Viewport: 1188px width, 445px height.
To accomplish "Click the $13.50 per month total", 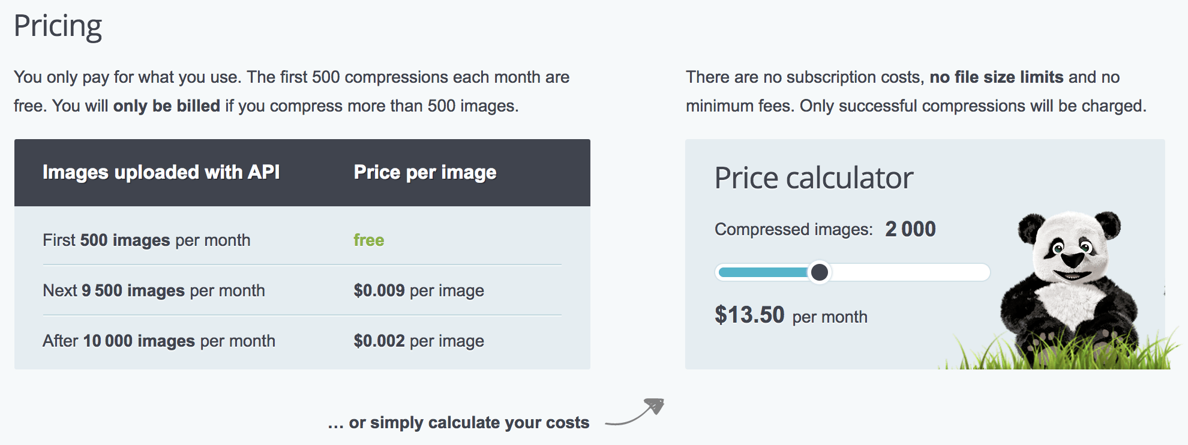I will point(791,315).
